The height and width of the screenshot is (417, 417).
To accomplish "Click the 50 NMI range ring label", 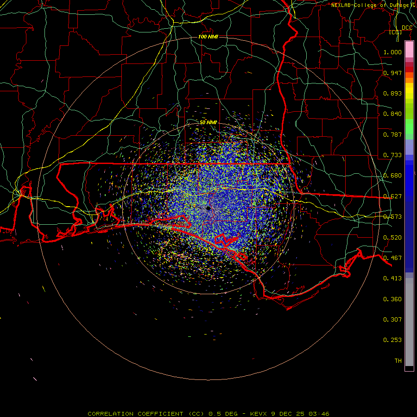I will point(208,122).
